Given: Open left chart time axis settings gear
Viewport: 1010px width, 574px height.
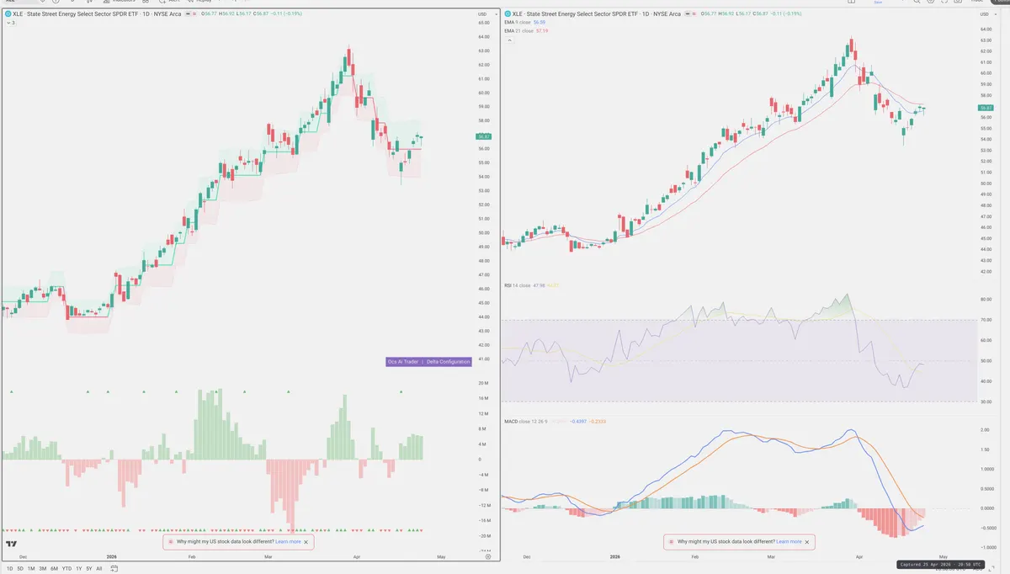Looking at the screenshot, I should 489,557.
